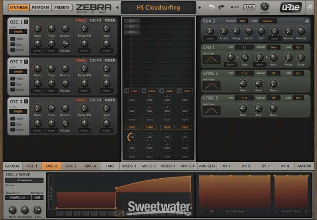Click the LFOG 2 waveform display icon
Image resolution: width=317 pixels, height=220 pixels.
[211, 110]
